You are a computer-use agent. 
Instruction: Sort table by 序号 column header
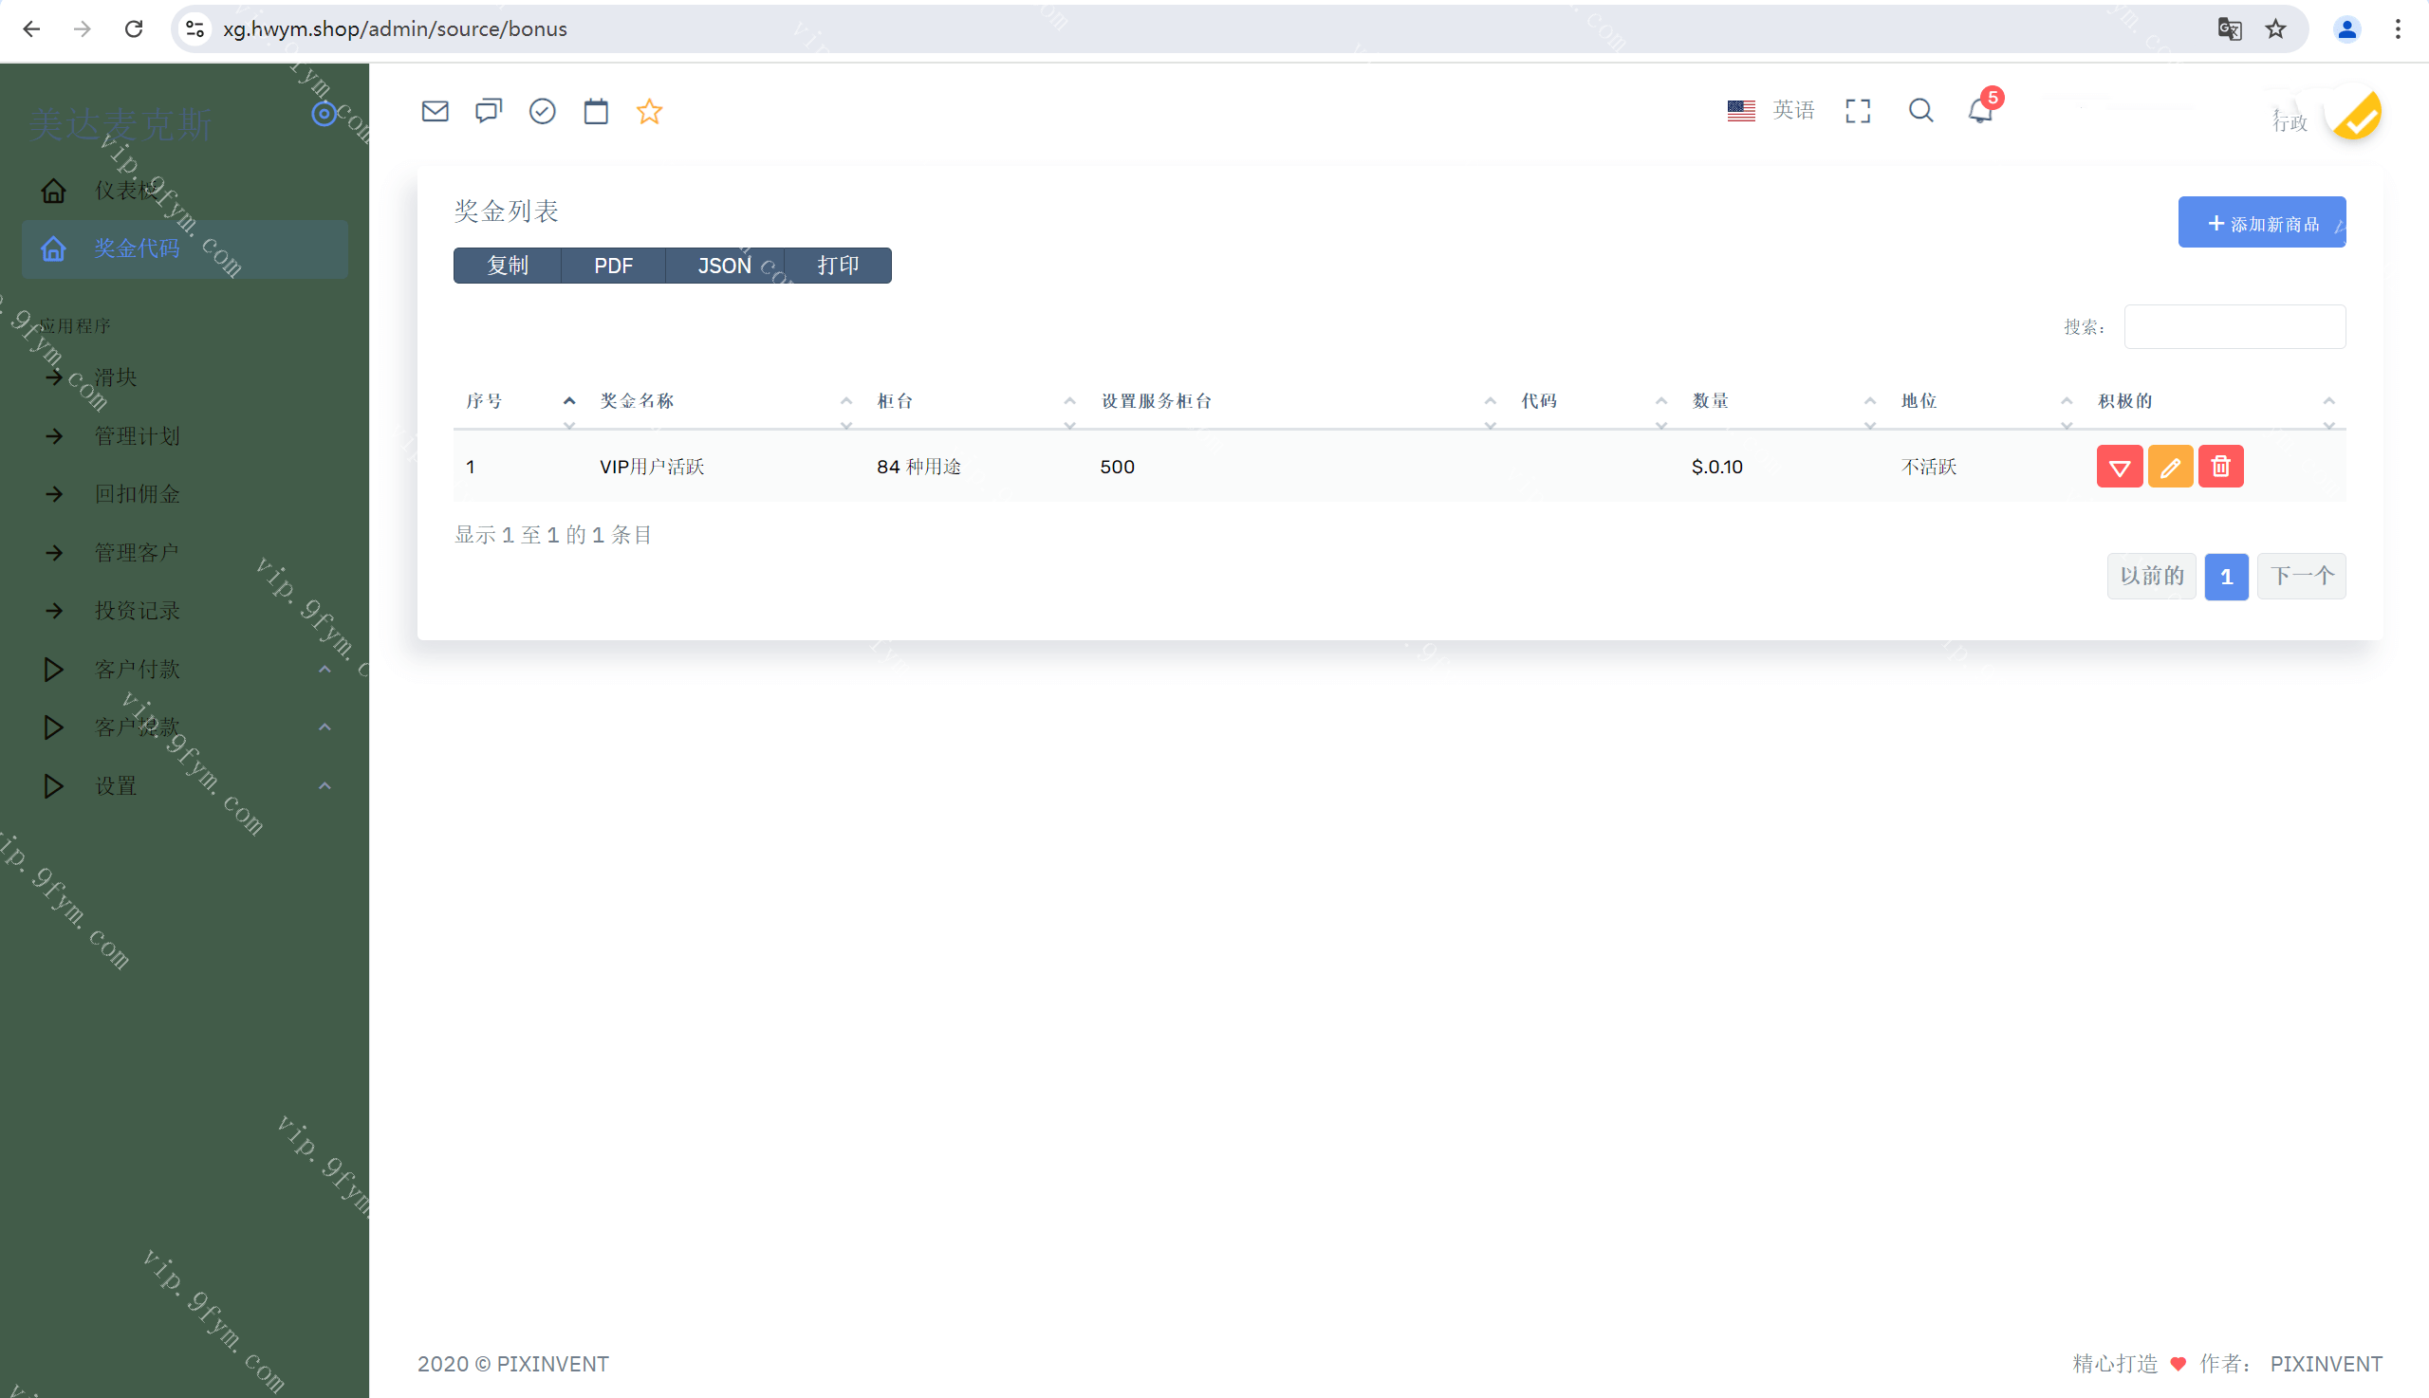484,401
